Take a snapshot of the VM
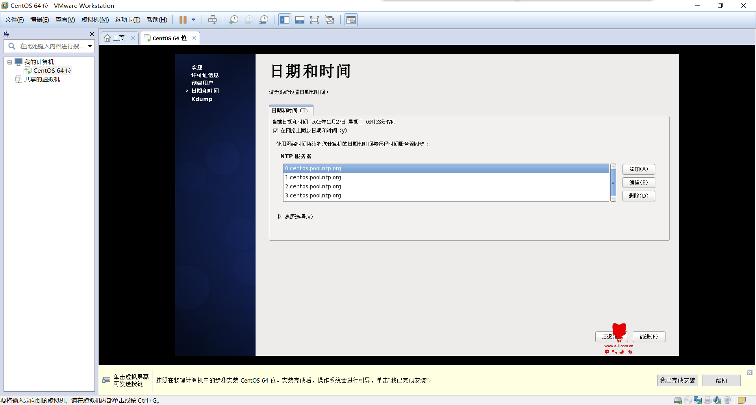 (233, 20)
